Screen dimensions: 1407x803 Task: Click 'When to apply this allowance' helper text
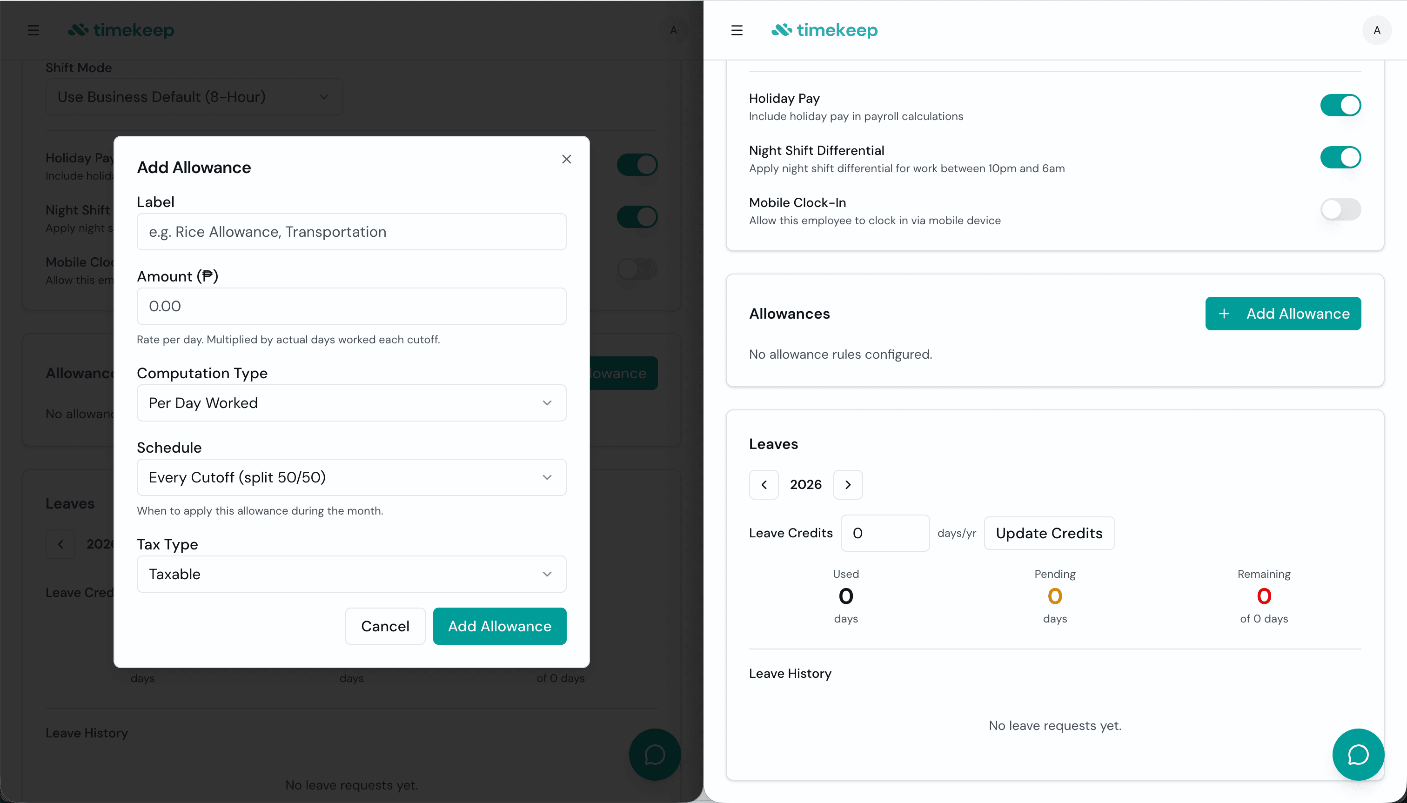[260, 511]
